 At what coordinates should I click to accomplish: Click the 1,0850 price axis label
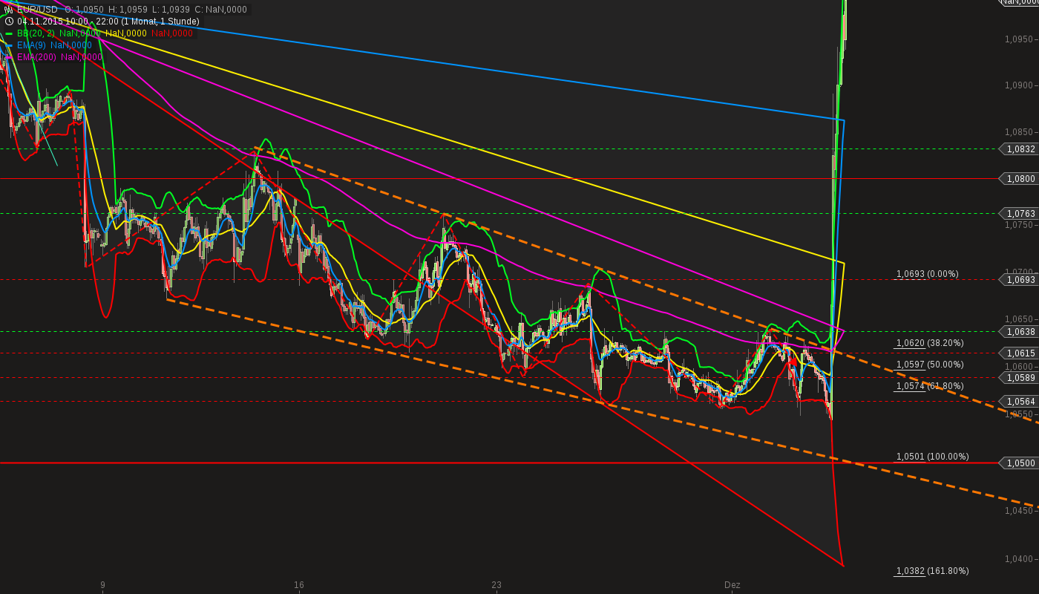tap(1018, 132)
